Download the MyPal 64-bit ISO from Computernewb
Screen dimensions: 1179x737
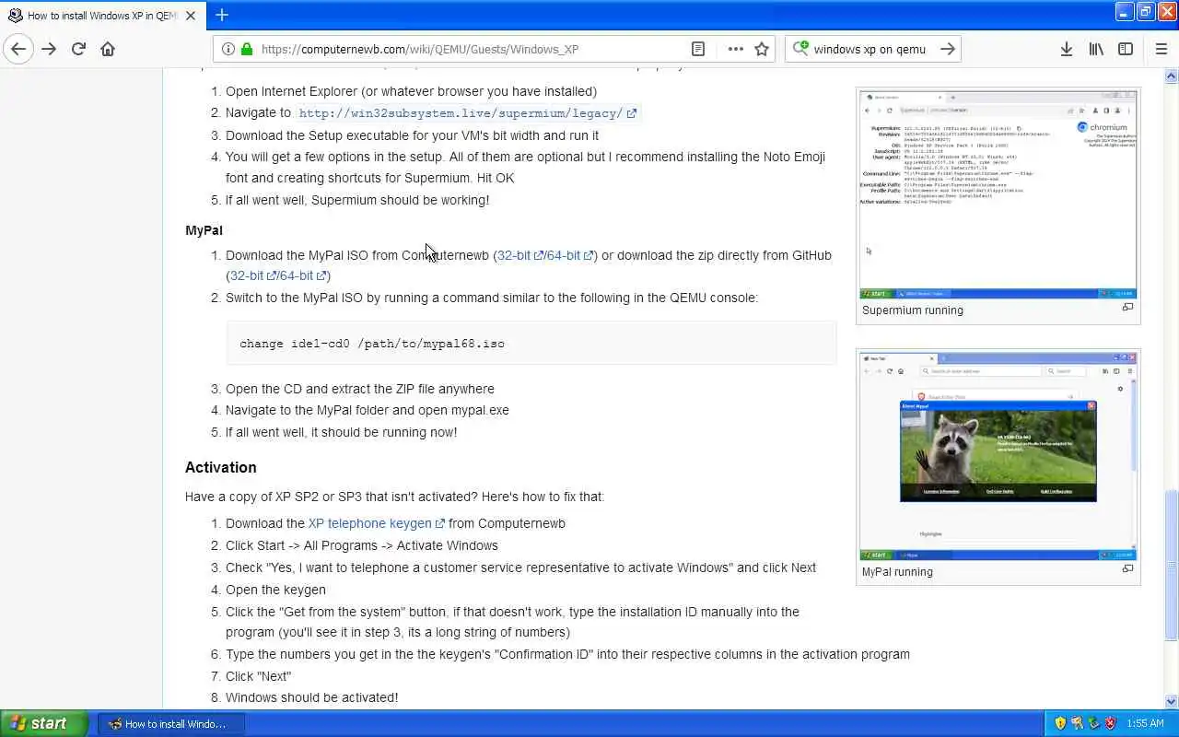coord(569,255)
